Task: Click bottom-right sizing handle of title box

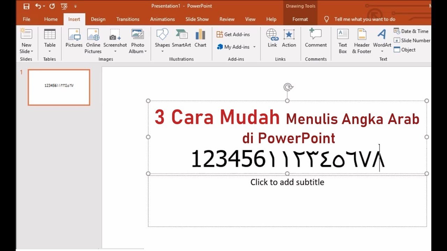Action: [426, 173]
